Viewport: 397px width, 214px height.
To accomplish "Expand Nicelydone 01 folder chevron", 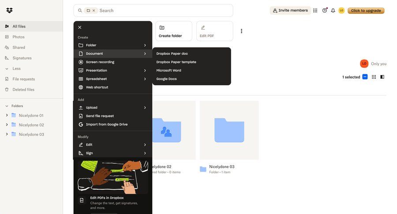I will point(7,115).
